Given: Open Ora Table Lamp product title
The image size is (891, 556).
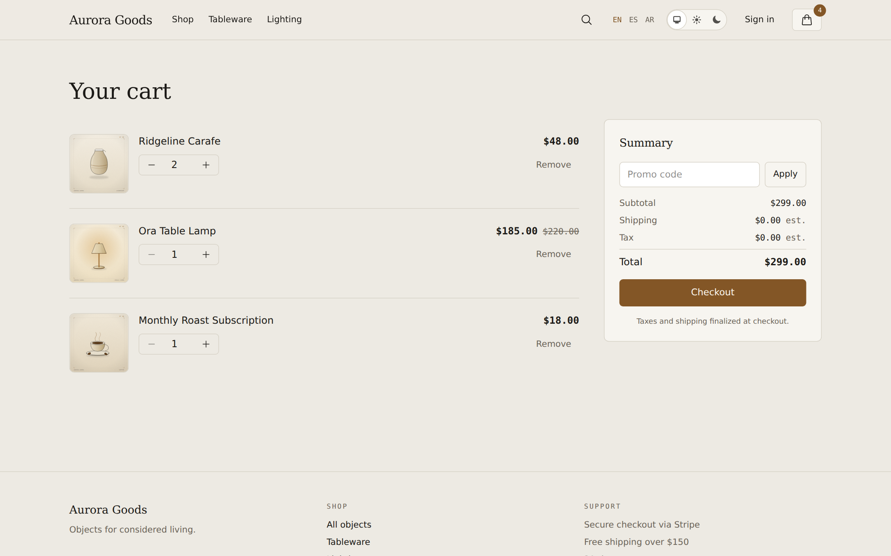Looking at the screenshot, I should click(177, 231).
